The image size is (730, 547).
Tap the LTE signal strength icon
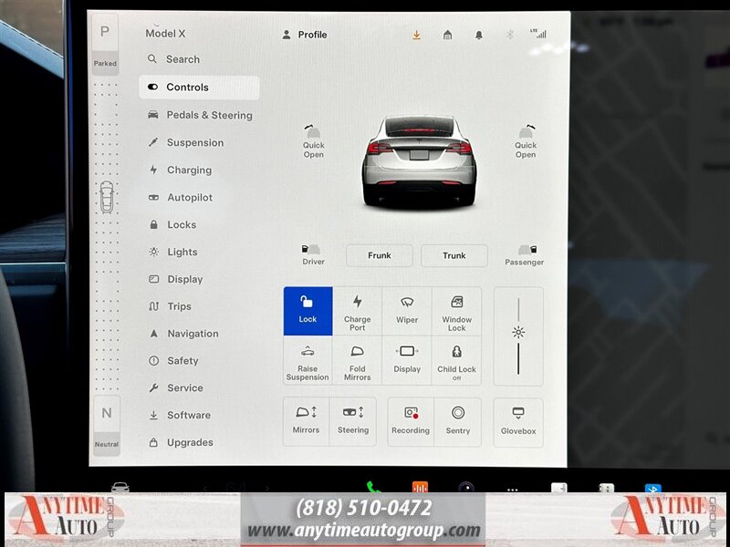tap(538, 34)
